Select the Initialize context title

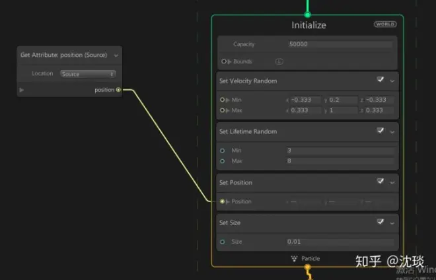point(309,25)
